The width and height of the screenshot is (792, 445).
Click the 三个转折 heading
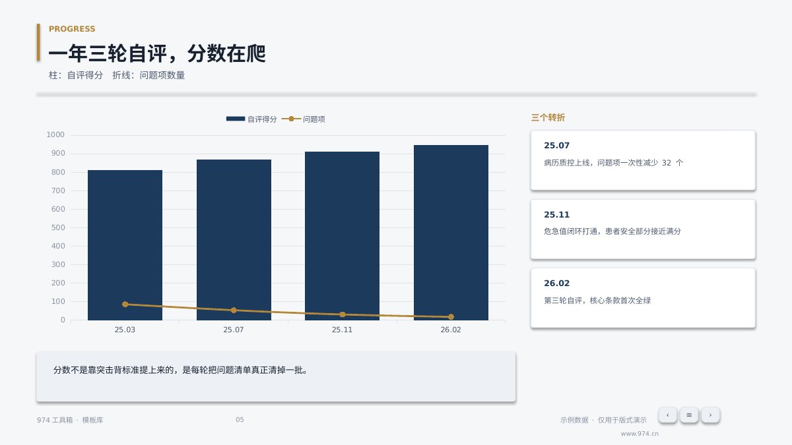[x=548, y=118]
